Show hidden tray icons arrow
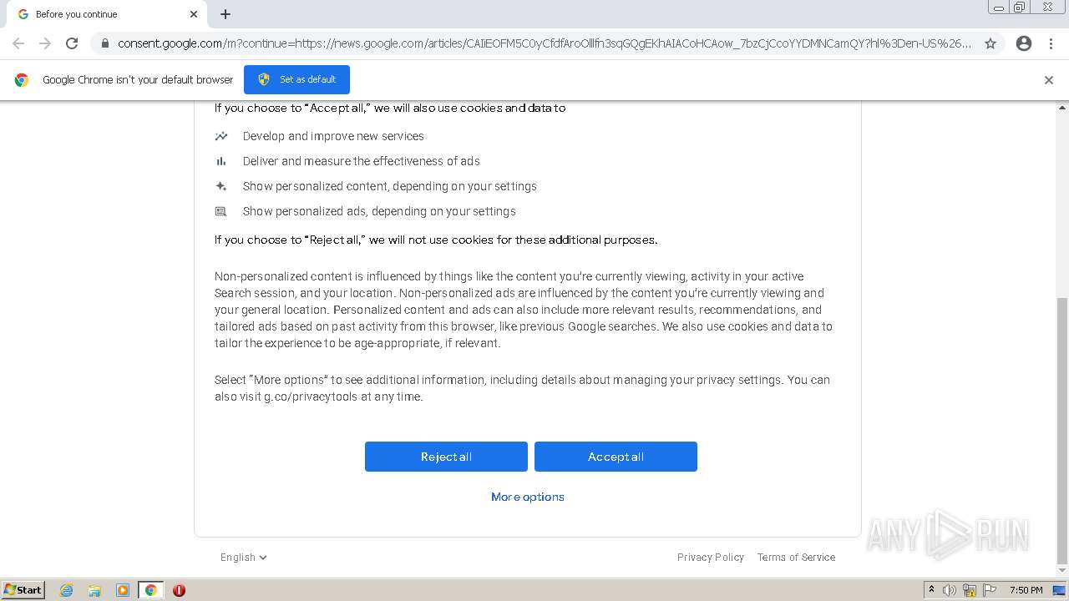1069x601 pixels. 931,590
